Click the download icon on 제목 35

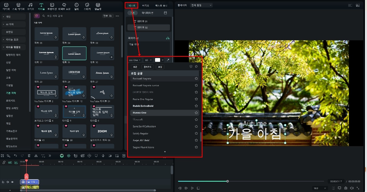[56, 38]
